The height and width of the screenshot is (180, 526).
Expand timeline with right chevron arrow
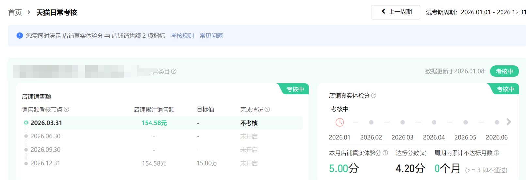coord(509,122)
